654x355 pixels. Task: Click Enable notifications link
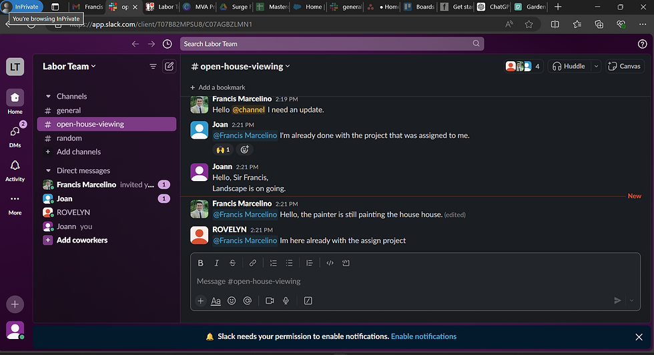tap(423, 336)
